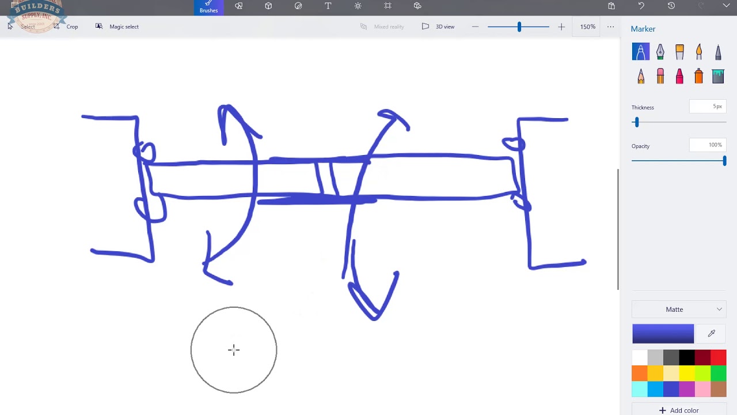Click the Opacity slider

point(679,161)
